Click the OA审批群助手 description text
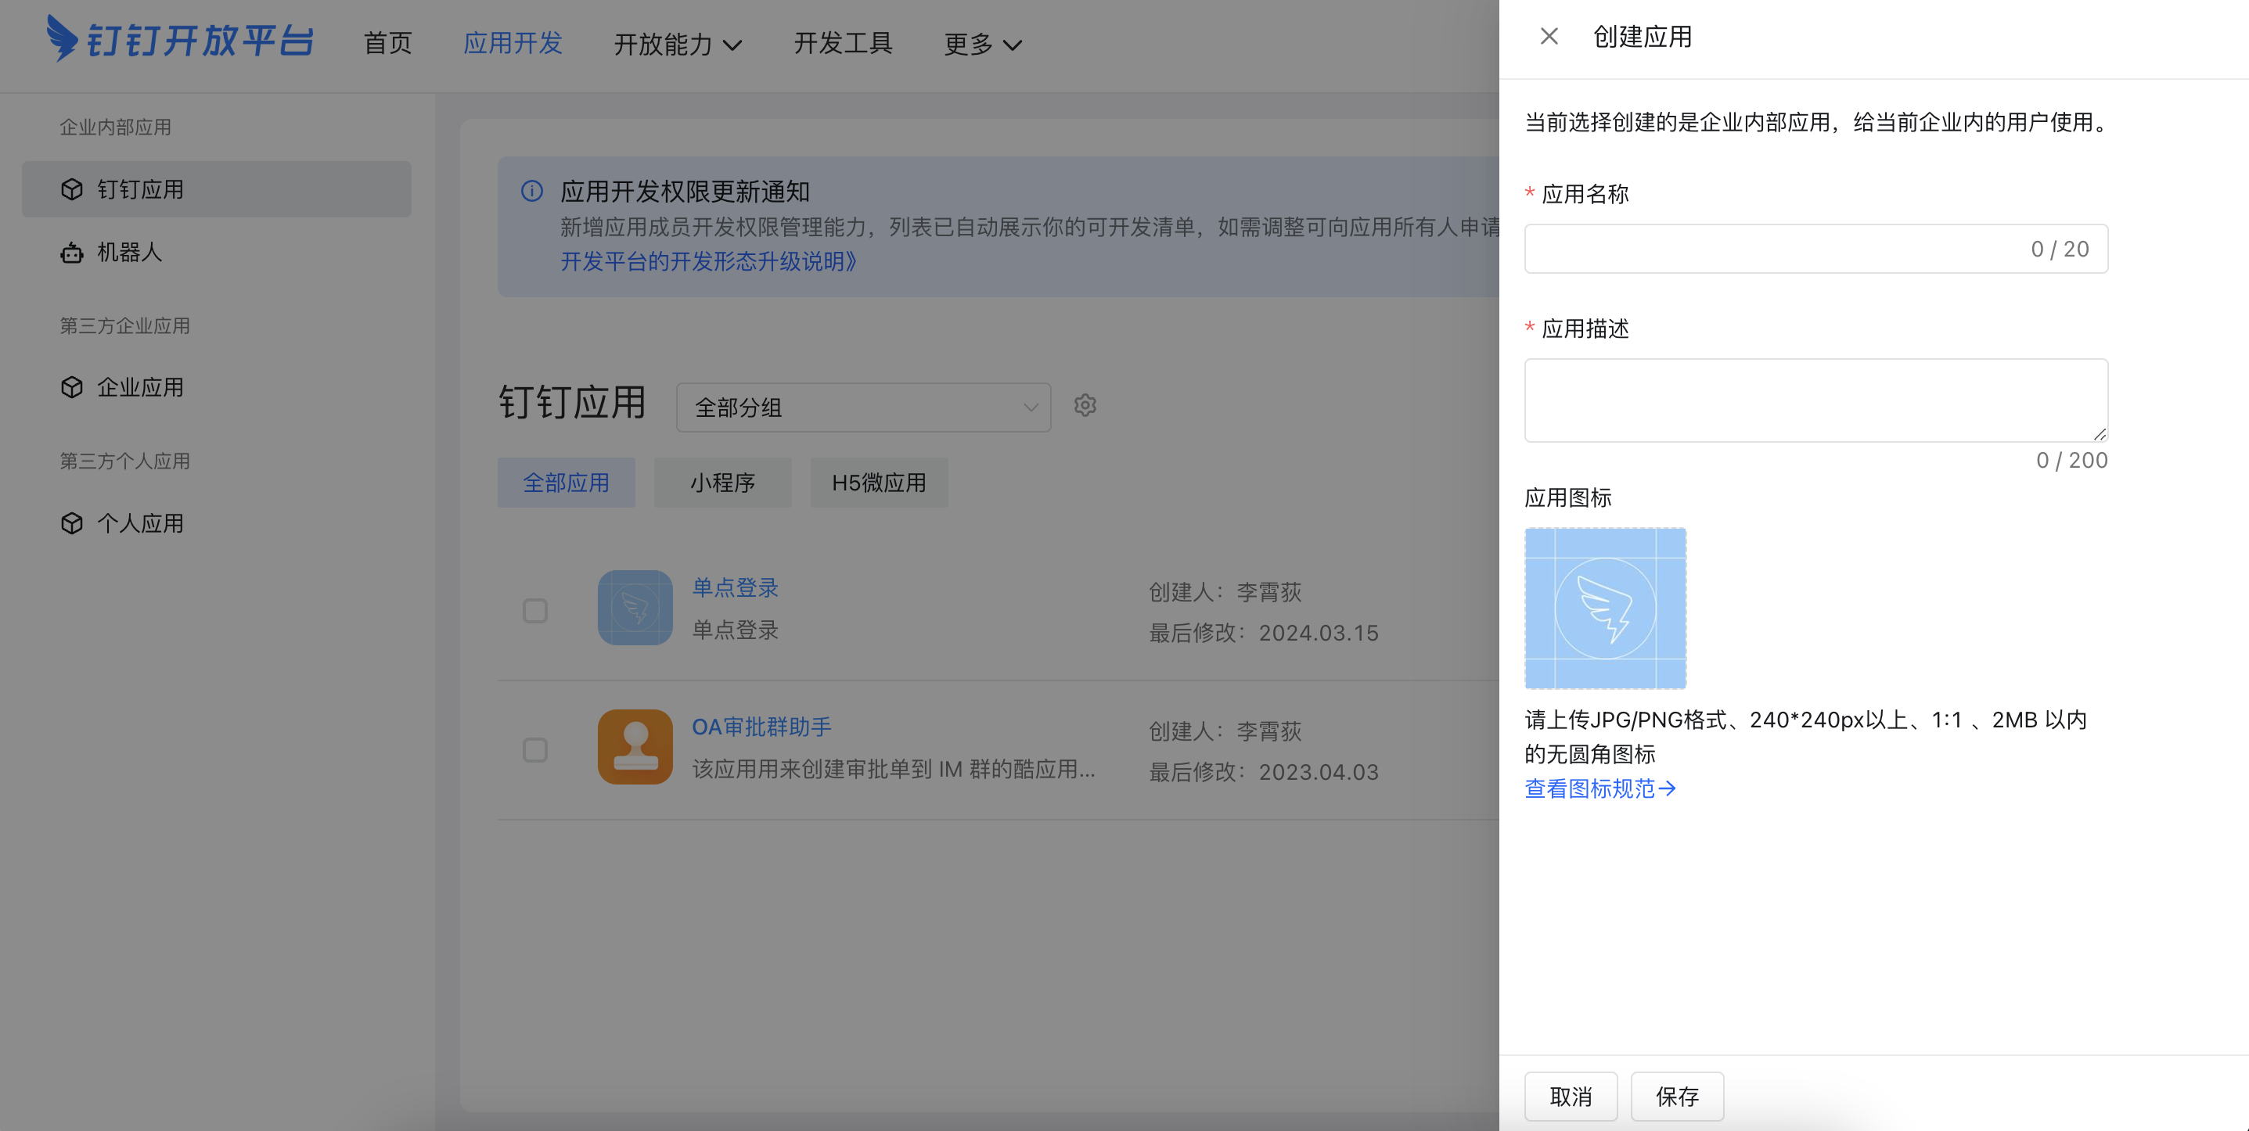 point(893,769)
